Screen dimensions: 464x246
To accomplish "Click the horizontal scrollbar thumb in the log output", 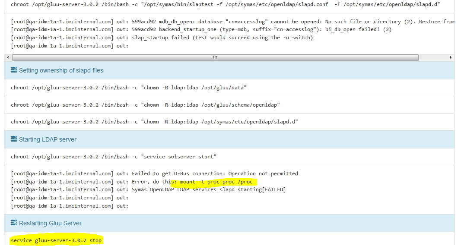I will click(x=215, y=58).
